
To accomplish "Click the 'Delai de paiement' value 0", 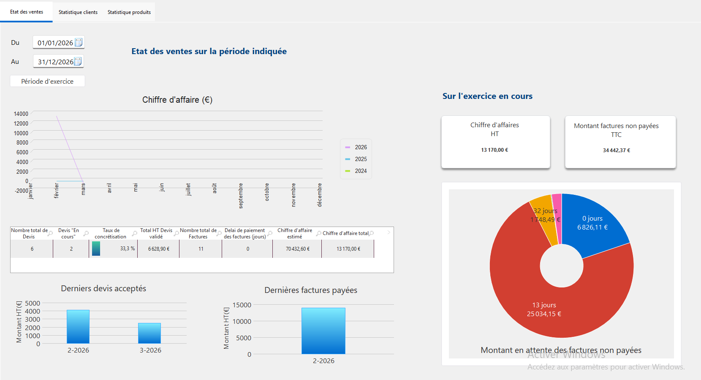I will pyautogui.click(x=248, y=249).
